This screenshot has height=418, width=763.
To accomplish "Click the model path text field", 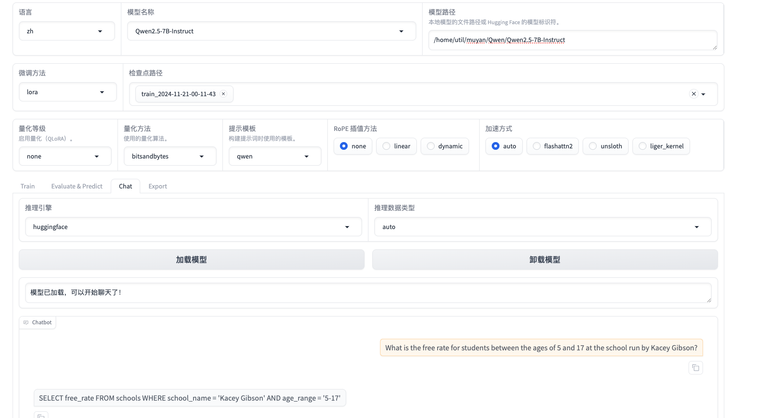I will [x=572, y=40].
